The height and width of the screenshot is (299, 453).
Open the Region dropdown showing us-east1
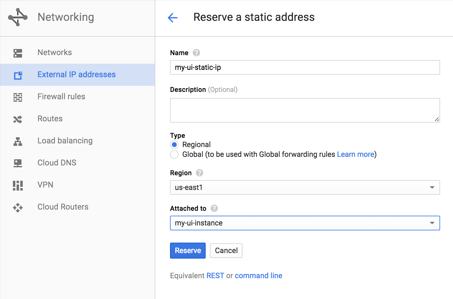pyautogui.click(x=305, y=187)
